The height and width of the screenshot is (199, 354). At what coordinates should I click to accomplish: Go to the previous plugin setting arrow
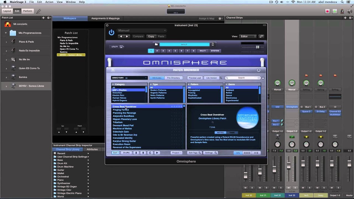click(121, 36)
